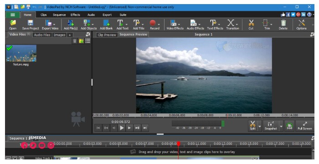Image resolution: width=319 pixels, height=164 pixels.
Task: Click the Export Video filmstrip icon
Action: pyautogui.click(x=49, y=23)
